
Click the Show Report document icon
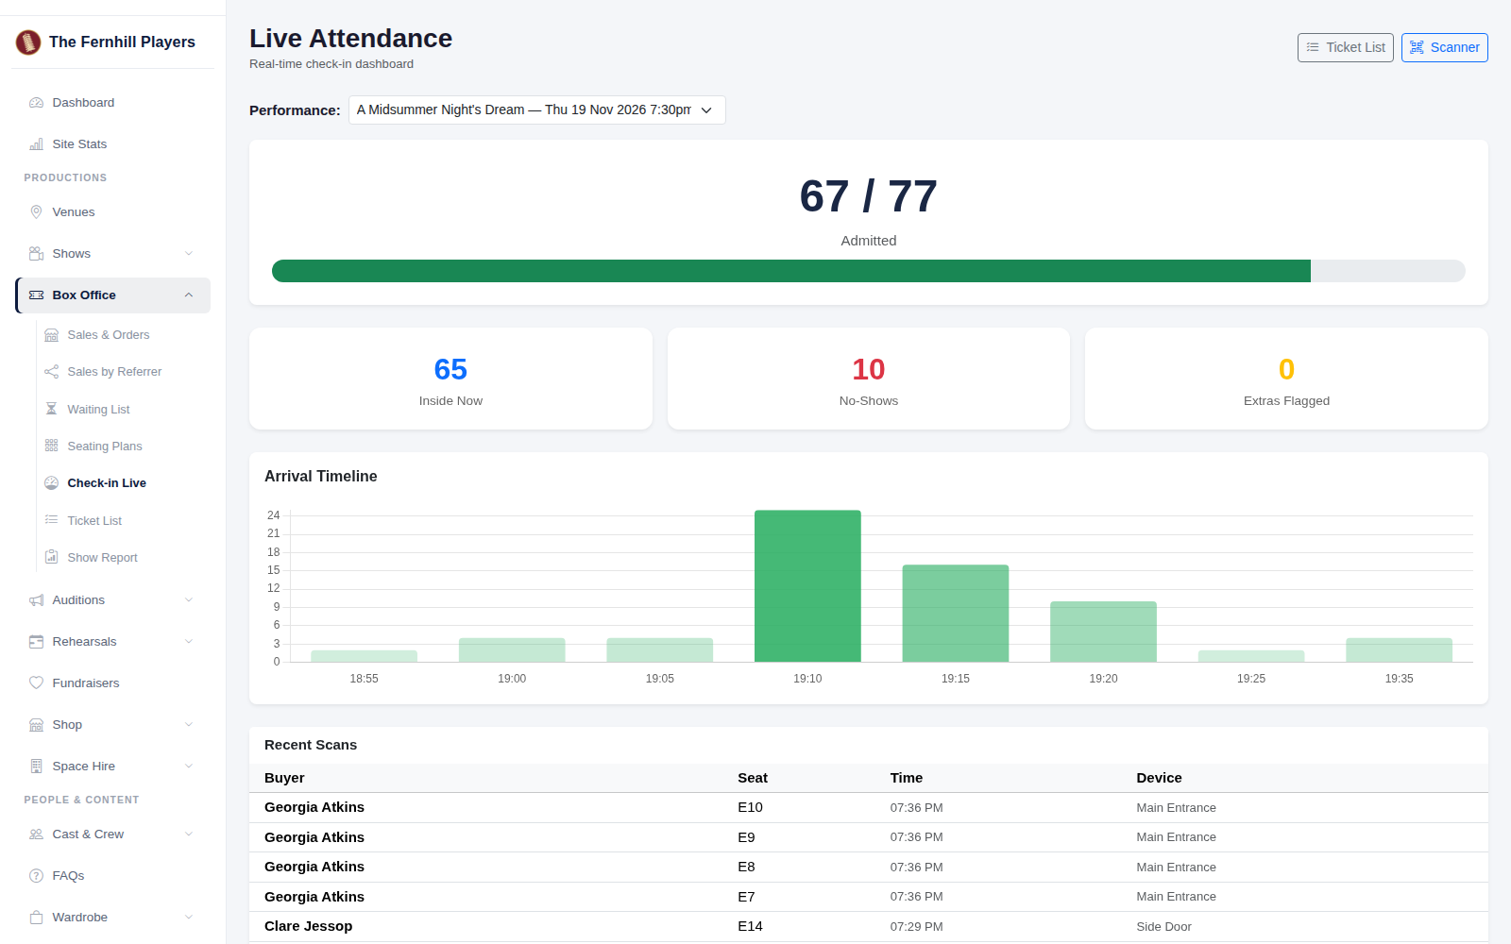point(52,557)
